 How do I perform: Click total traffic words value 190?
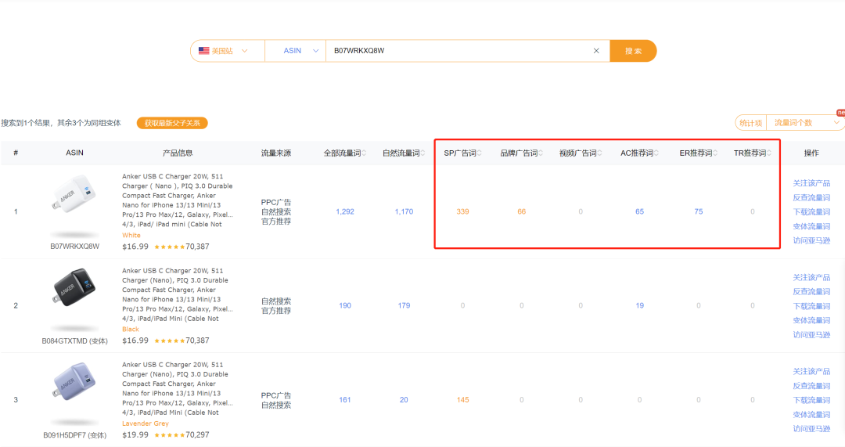[x=345, y=305]
